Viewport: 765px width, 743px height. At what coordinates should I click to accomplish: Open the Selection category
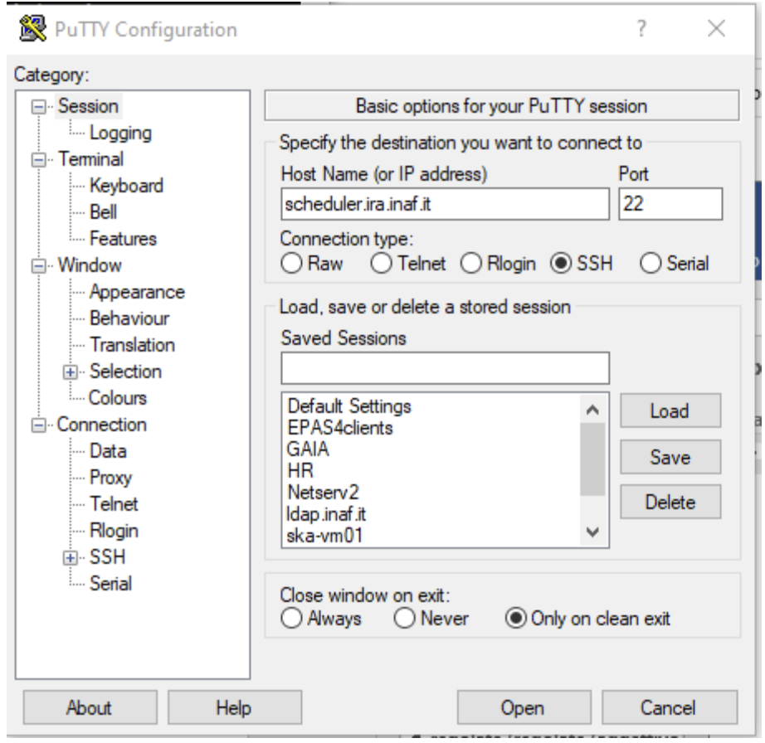click(x=125, y=371)
